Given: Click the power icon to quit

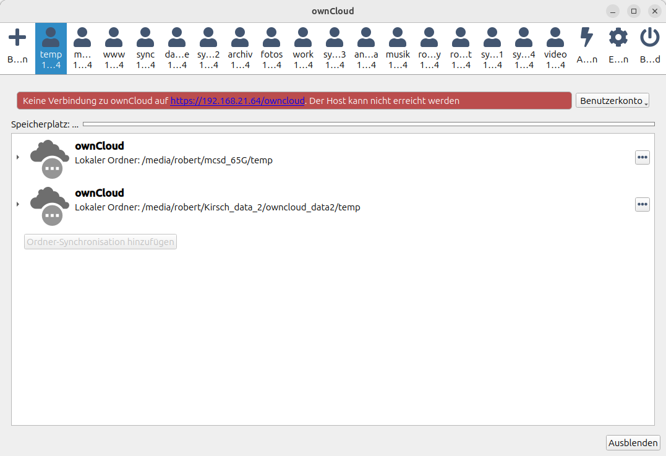Looking at the screenshot, I should tap(649, 38).
